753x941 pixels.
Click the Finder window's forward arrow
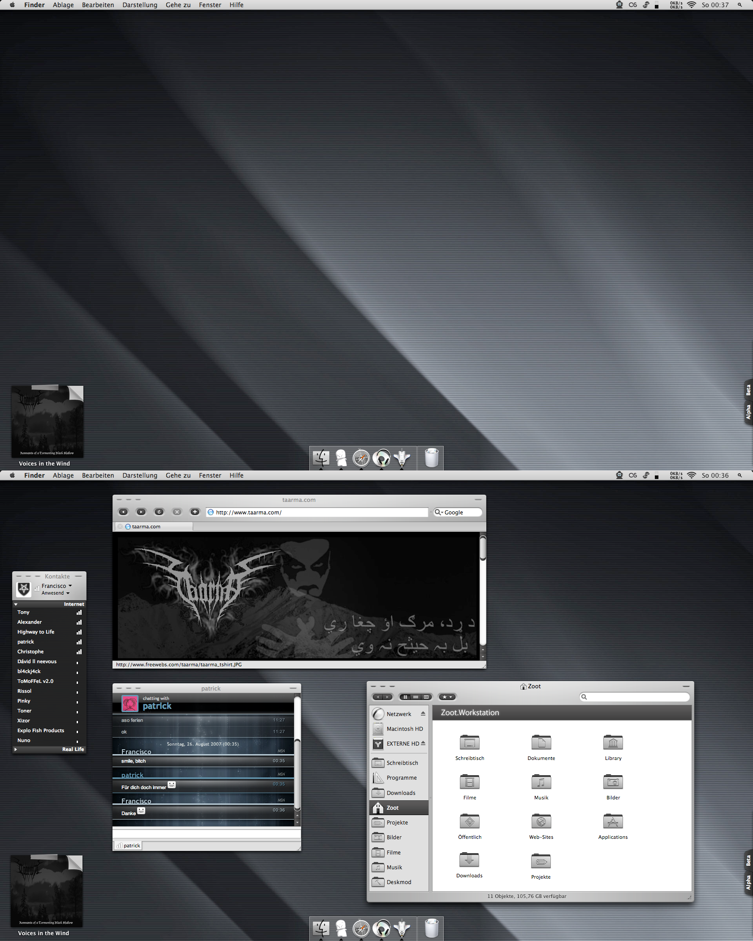388,697
